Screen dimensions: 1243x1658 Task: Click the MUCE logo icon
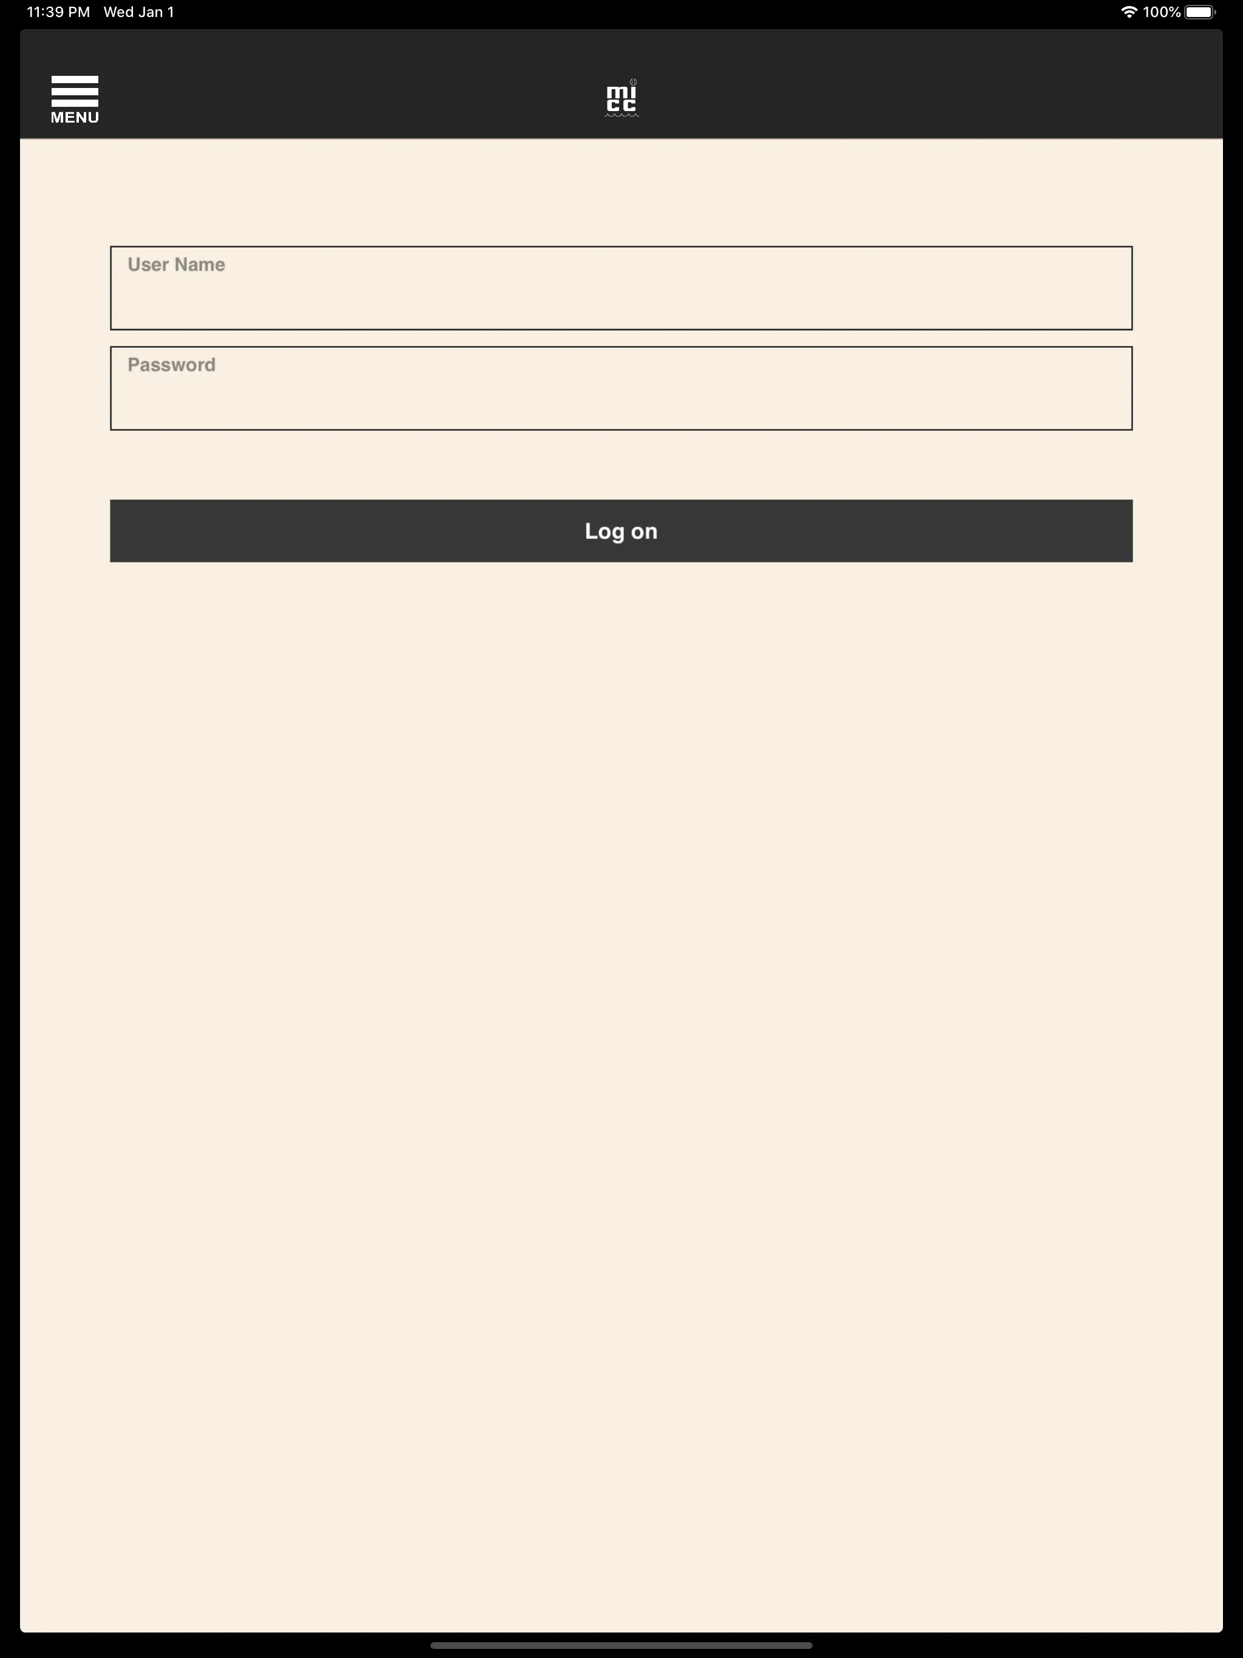[x=620, y=98]
